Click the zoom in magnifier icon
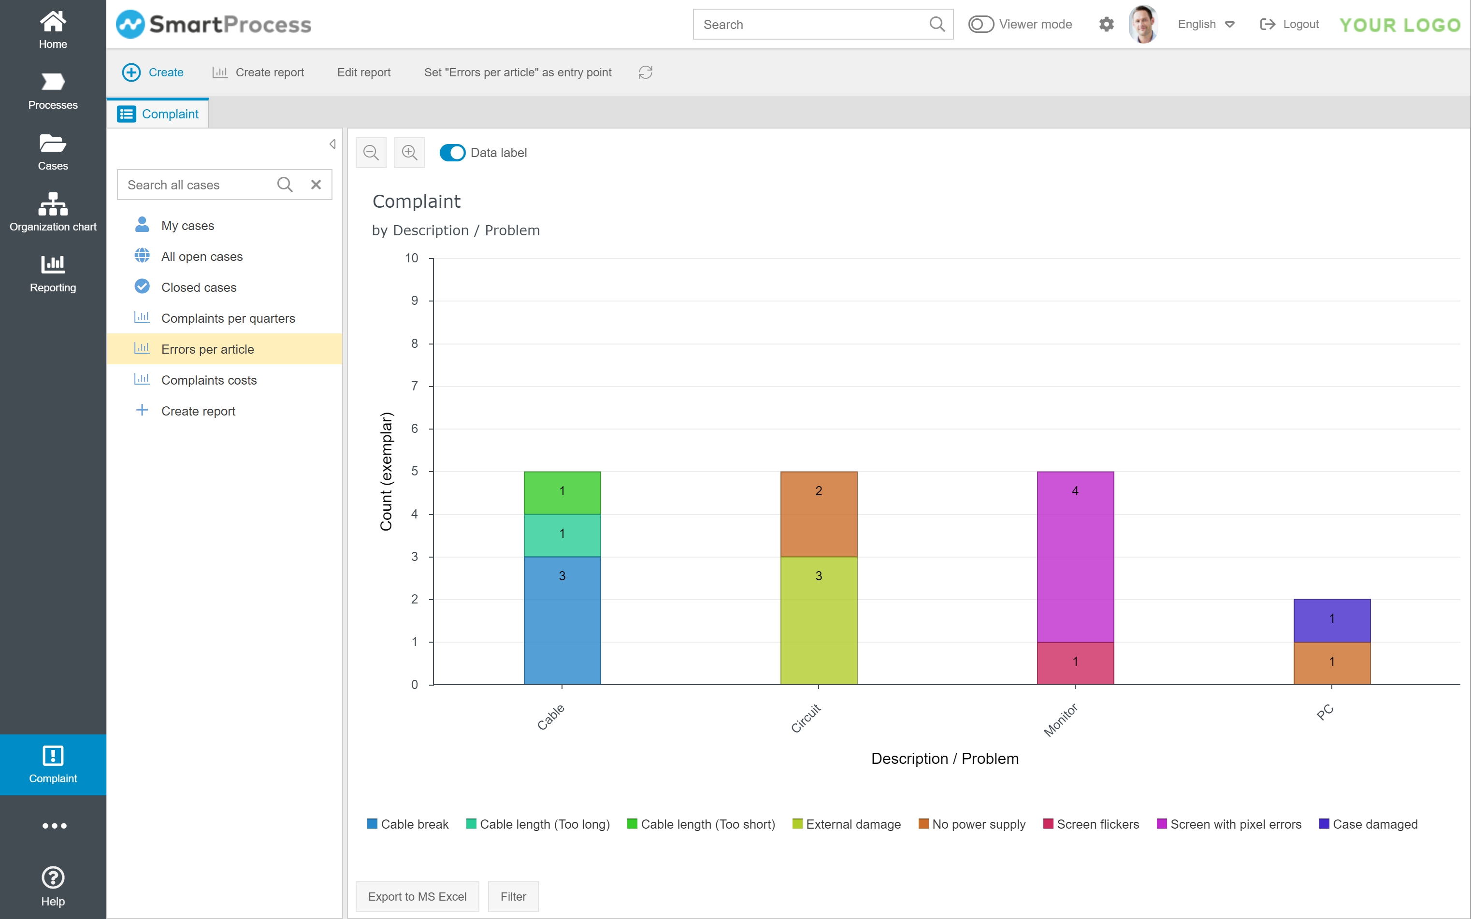 coord(410,153)
